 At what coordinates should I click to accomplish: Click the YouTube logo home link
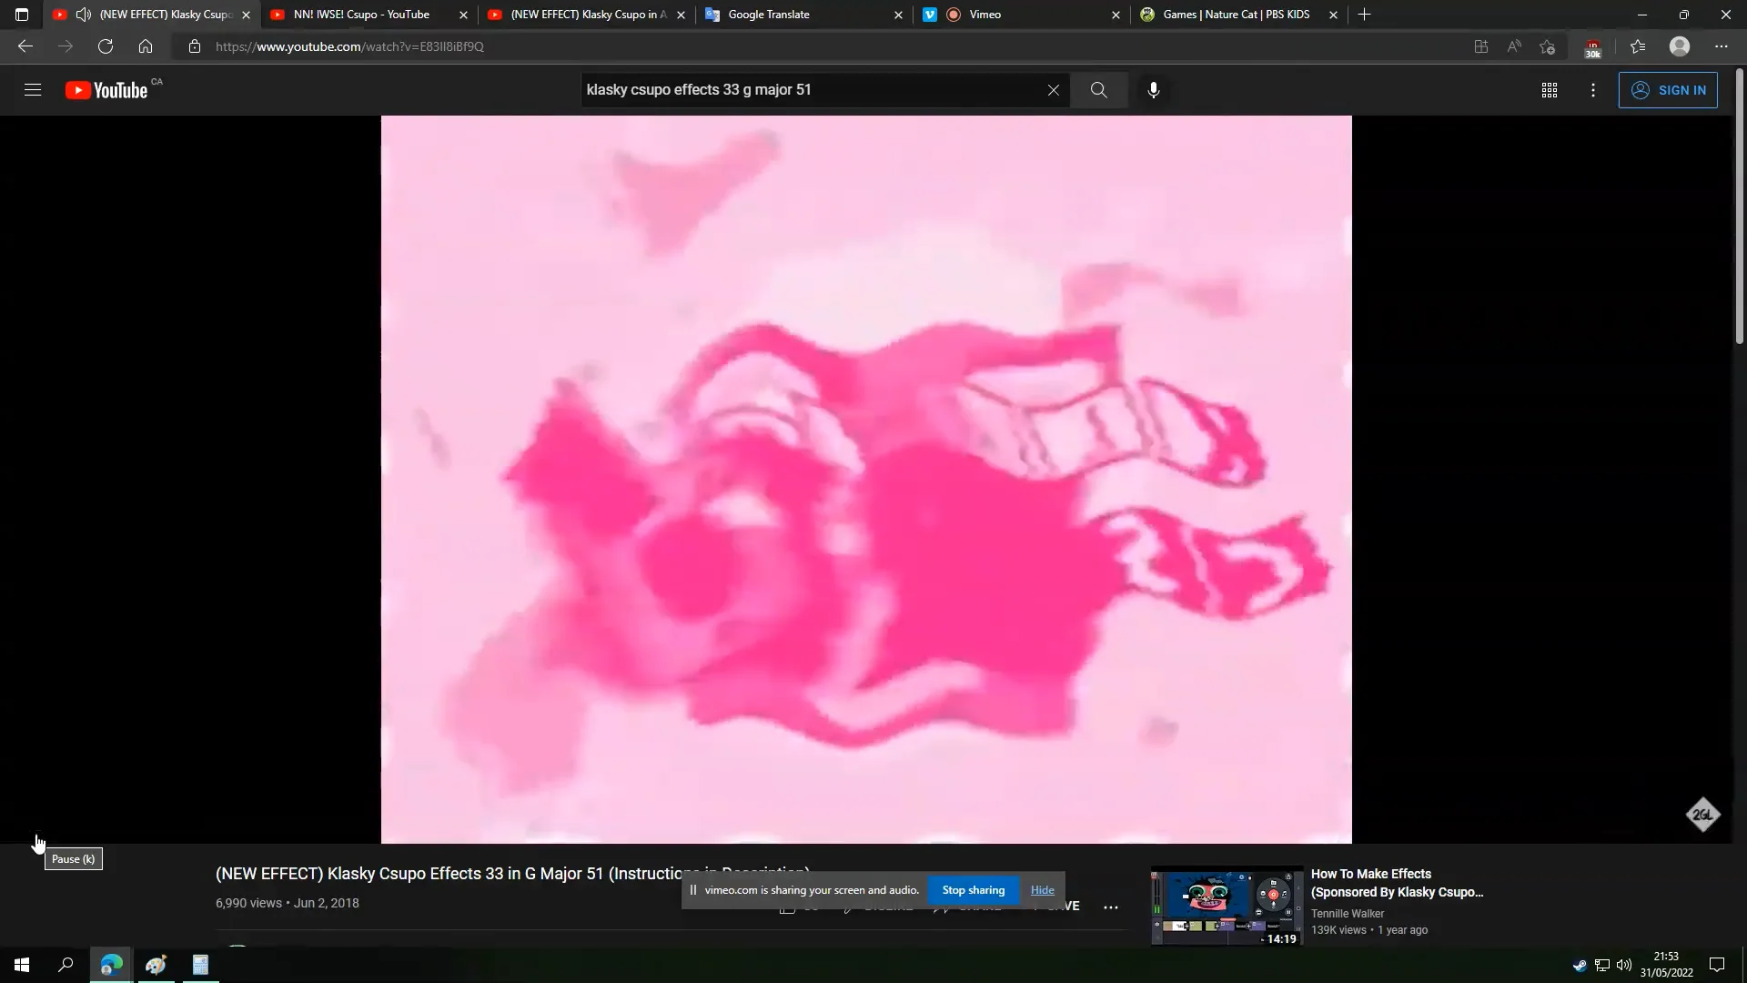pyautogui.click(x=106, y=90)
